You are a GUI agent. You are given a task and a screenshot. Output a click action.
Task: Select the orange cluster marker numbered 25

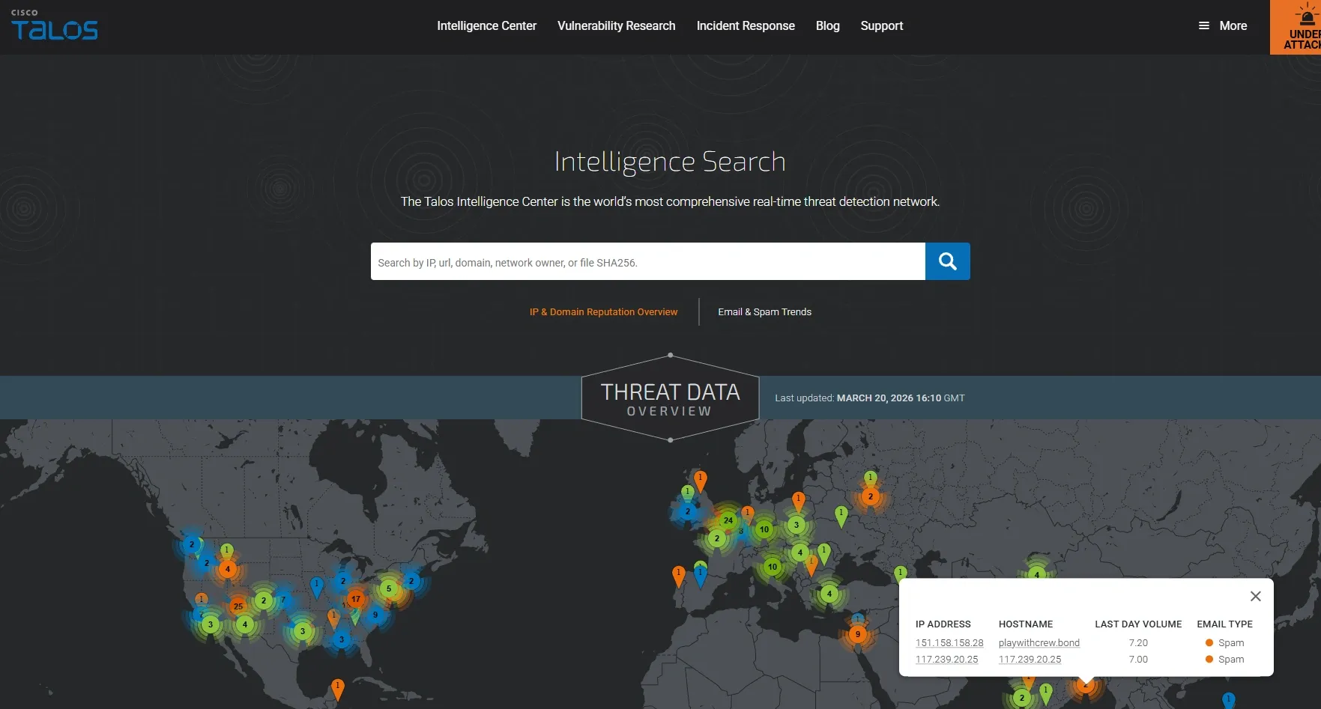(238, 606)
